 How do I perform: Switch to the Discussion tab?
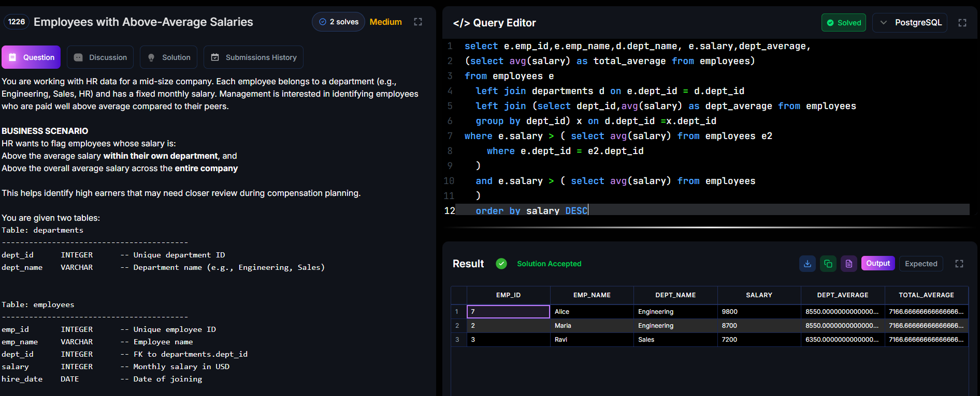coord(100,57)
